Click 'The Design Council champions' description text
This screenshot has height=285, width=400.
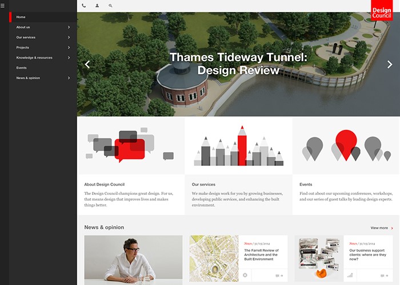click(x=129, y=199)
